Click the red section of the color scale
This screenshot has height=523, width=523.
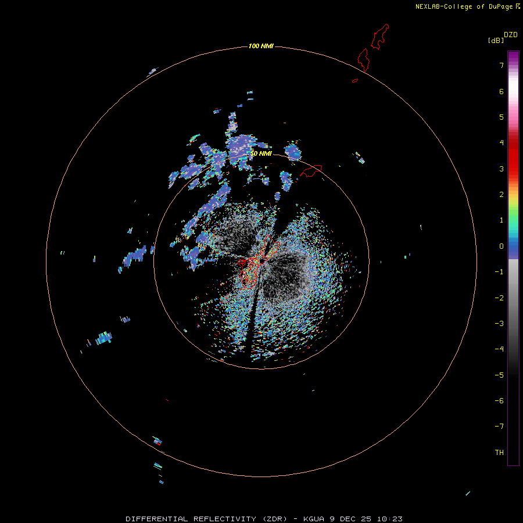513,155
